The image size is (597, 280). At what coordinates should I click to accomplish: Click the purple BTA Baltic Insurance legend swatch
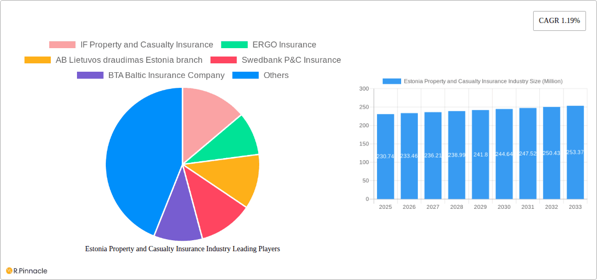tap(90, 75)
